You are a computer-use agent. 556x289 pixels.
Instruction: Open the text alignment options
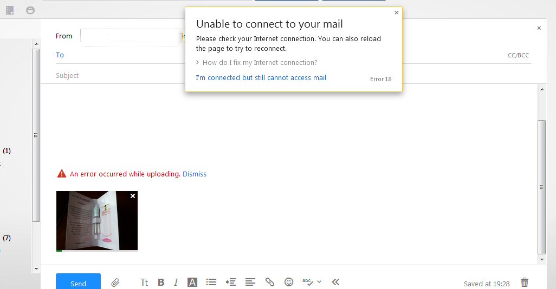(x=250, y=283)
